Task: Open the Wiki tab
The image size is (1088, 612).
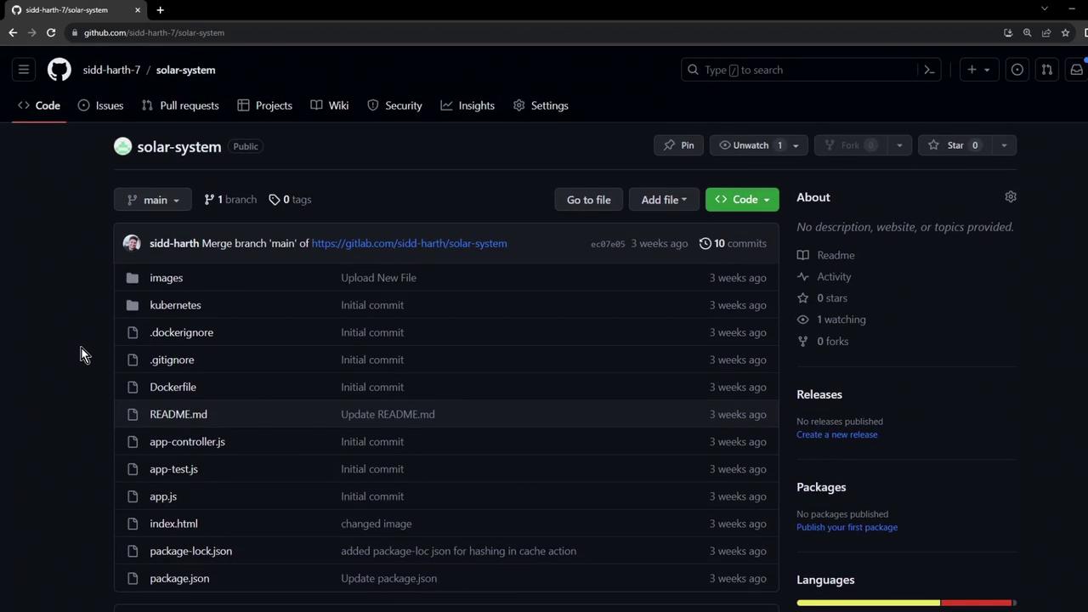Action: click(330, 105)
